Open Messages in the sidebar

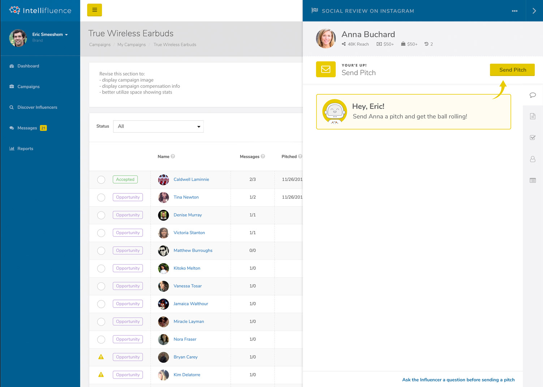(x=27, y=128)
